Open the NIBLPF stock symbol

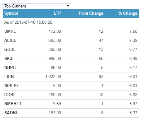point(12,86)
